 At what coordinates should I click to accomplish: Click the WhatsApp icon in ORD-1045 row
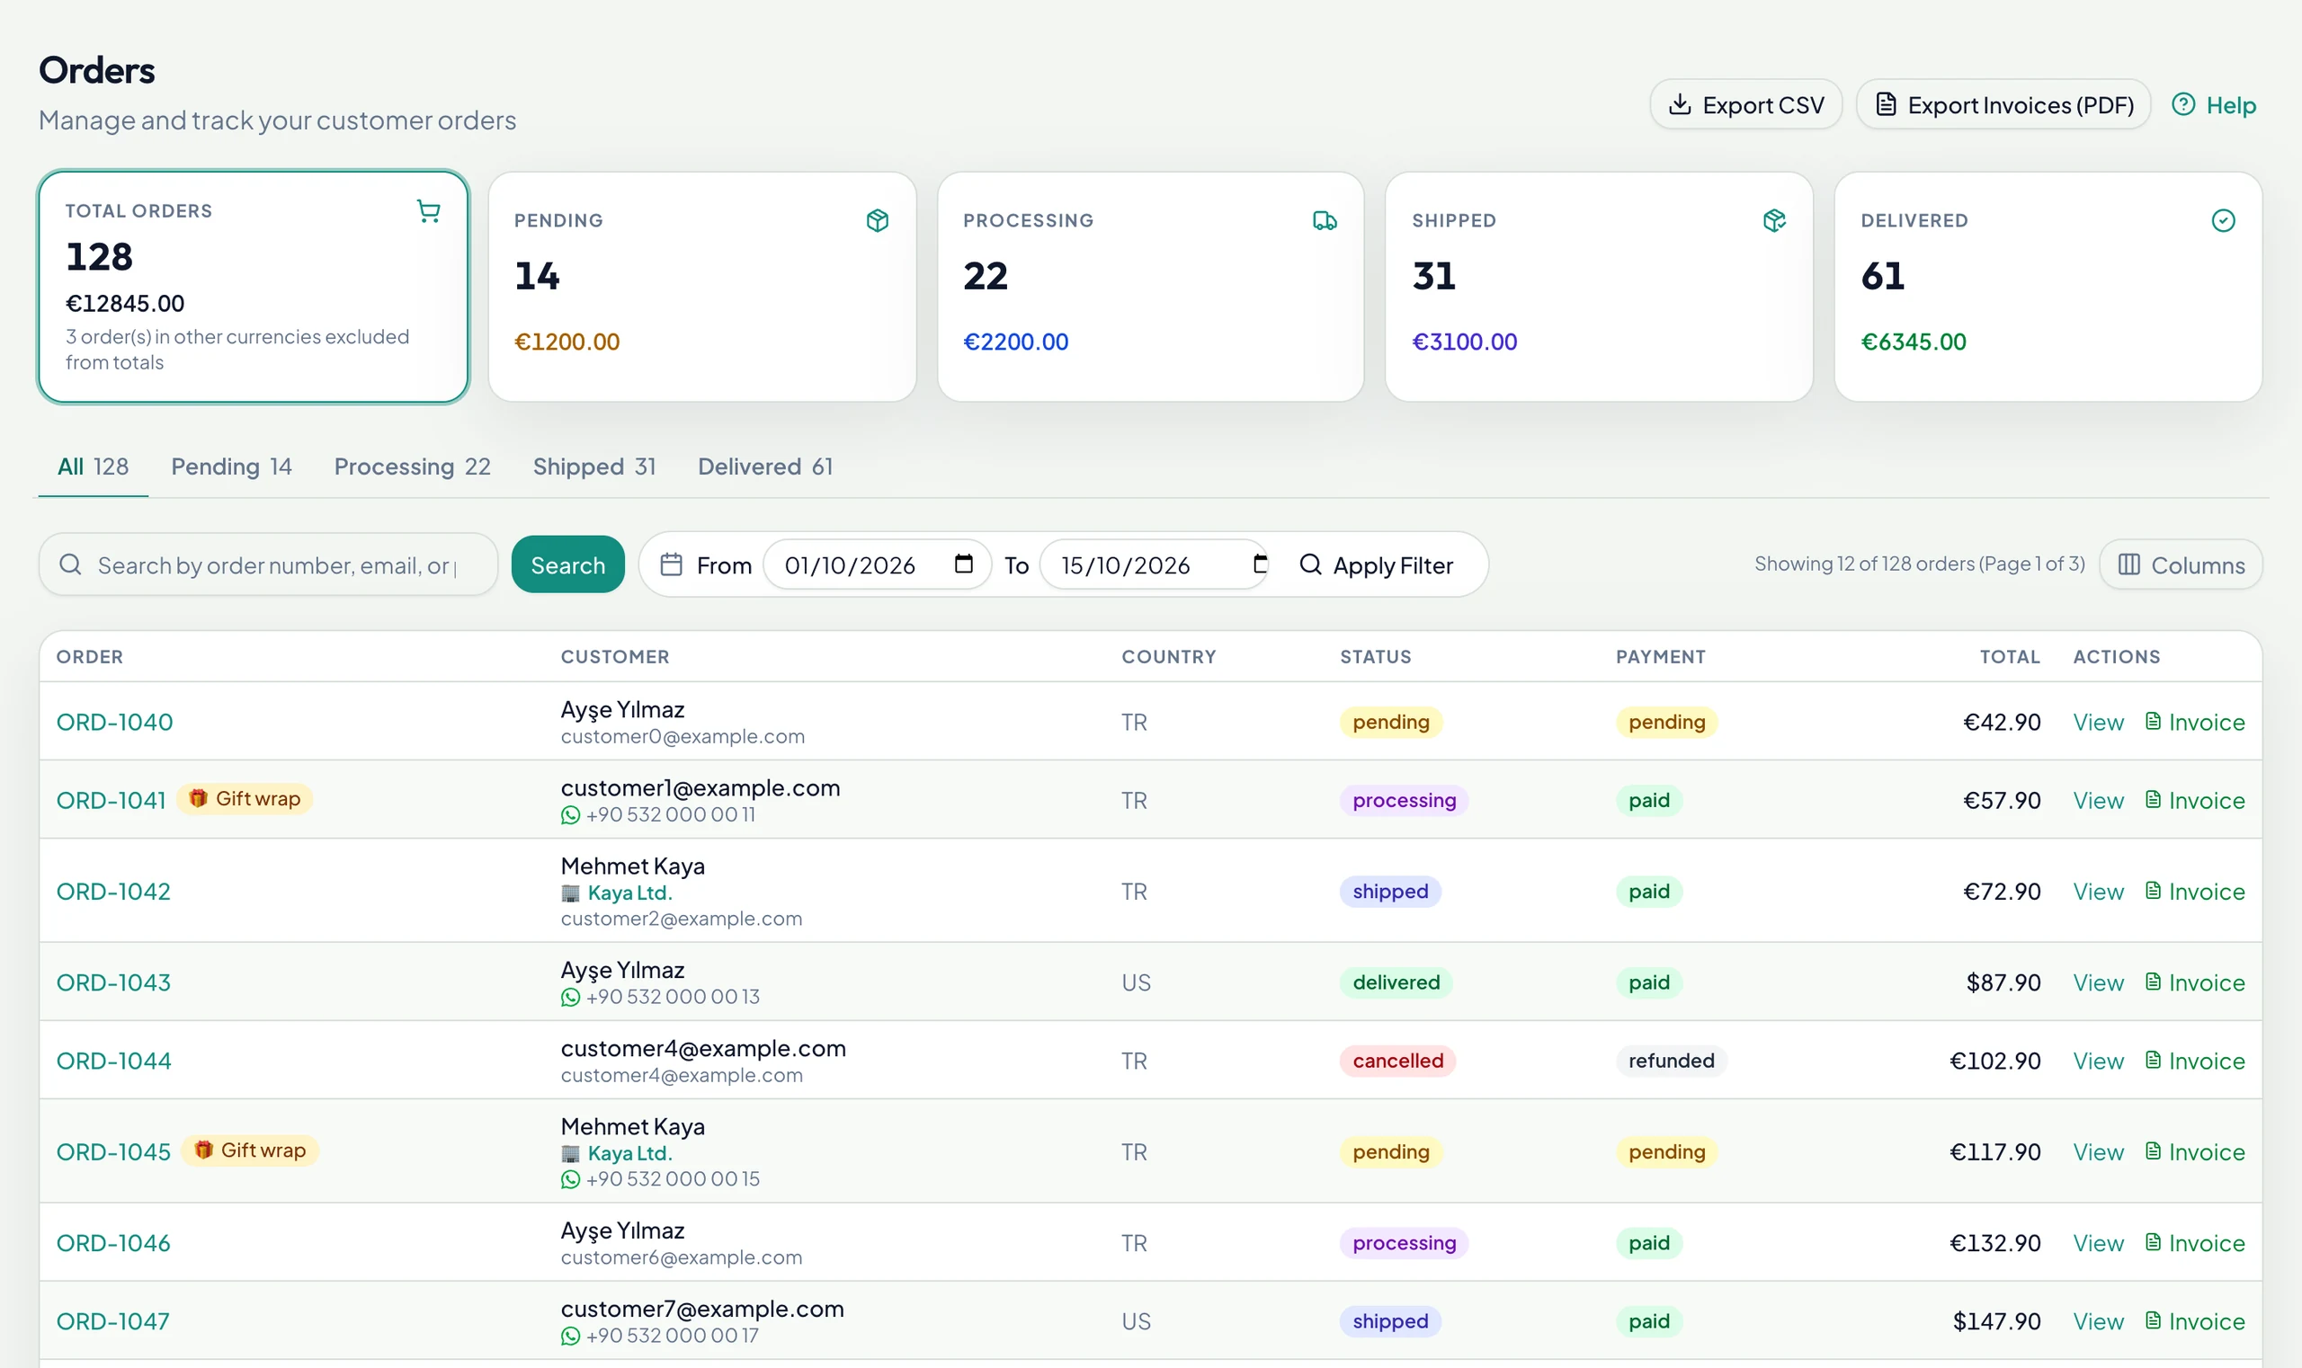571,1179
